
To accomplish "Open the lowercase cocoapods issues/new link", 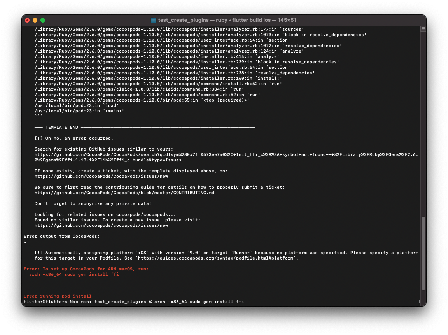I will tap(101, 225).
